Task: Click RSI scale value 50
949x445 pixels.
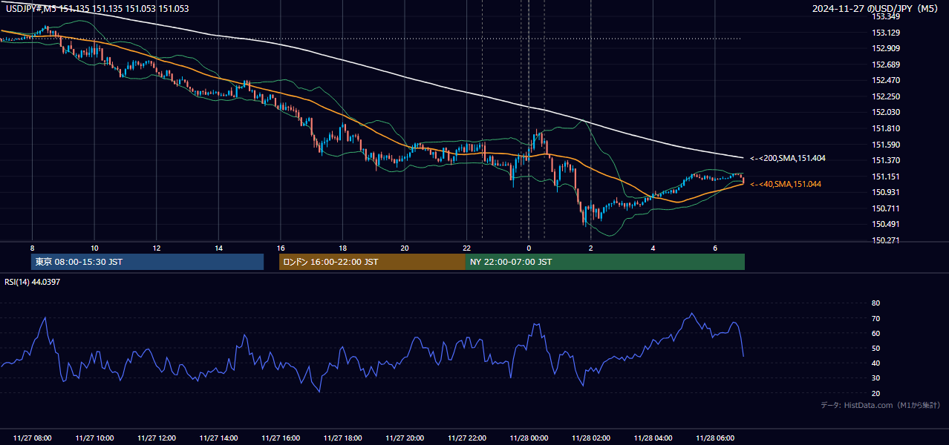Action: 875,348
